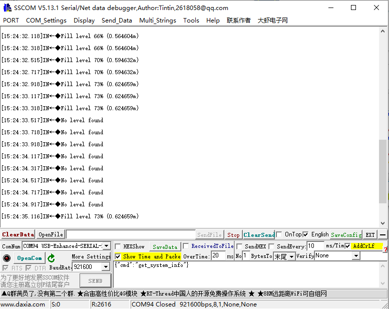Click the SSCOM app icon in title bar
Viewport: 389px width, 309px height.
[7, 8]
